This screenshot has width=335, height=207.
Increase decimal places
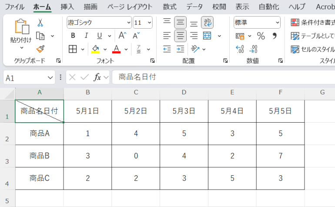240,49
